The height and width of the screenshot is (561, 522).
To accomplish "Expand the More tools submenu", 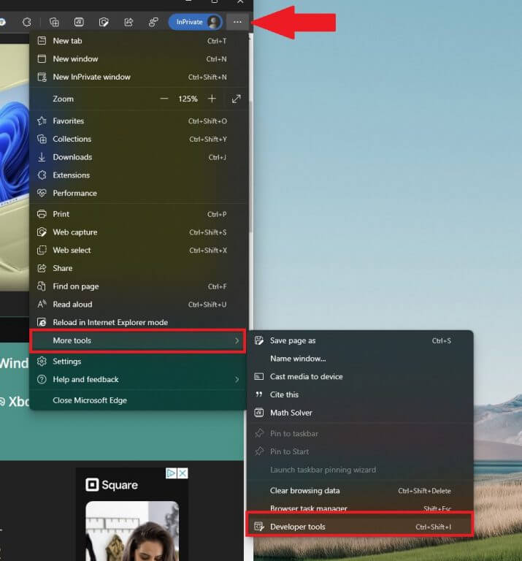I will 139,340.
